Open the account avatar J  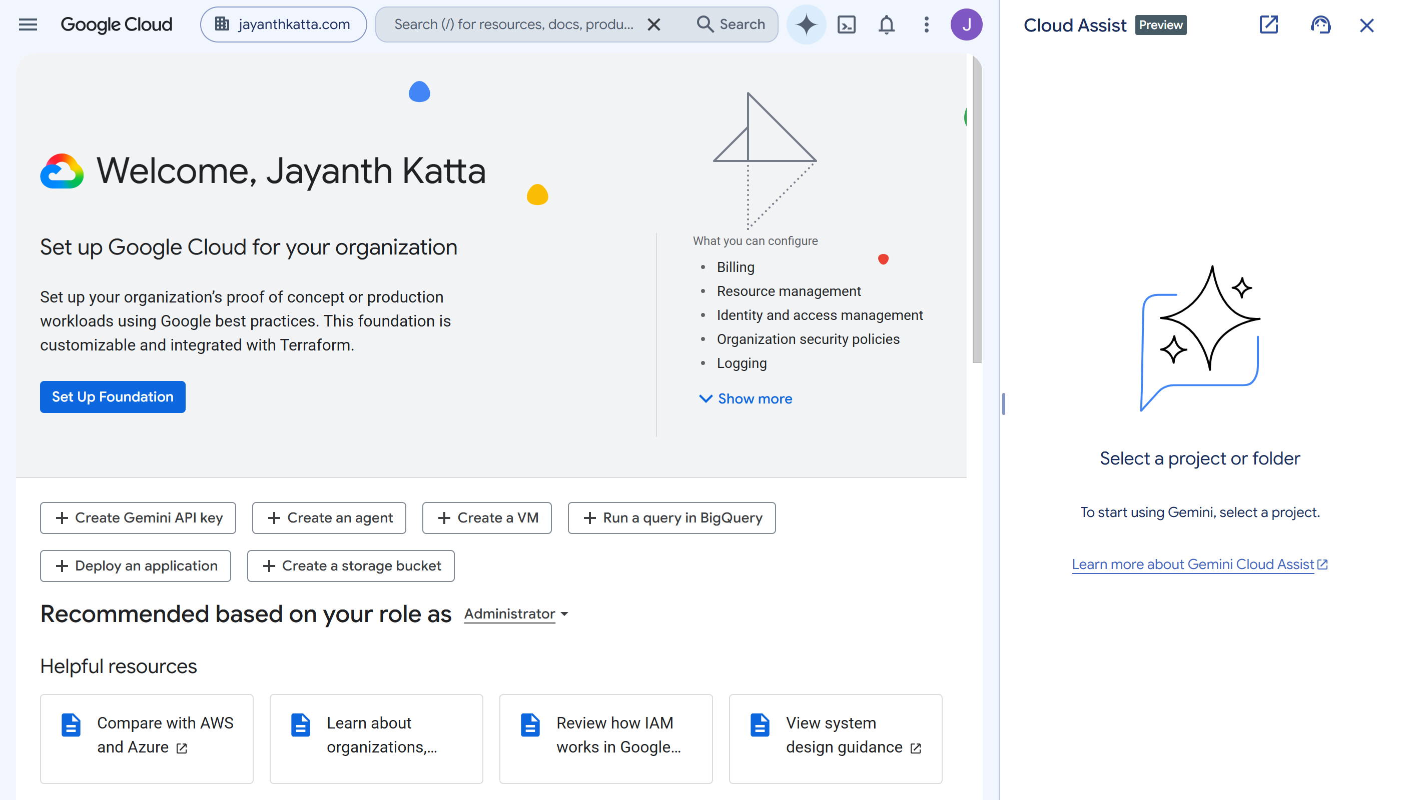click(x=966, y=24)
